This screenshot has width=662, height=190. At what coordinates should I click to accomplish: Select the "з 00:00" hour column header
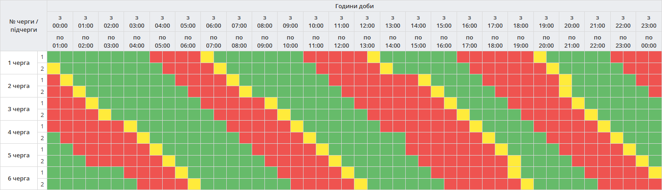60,21
